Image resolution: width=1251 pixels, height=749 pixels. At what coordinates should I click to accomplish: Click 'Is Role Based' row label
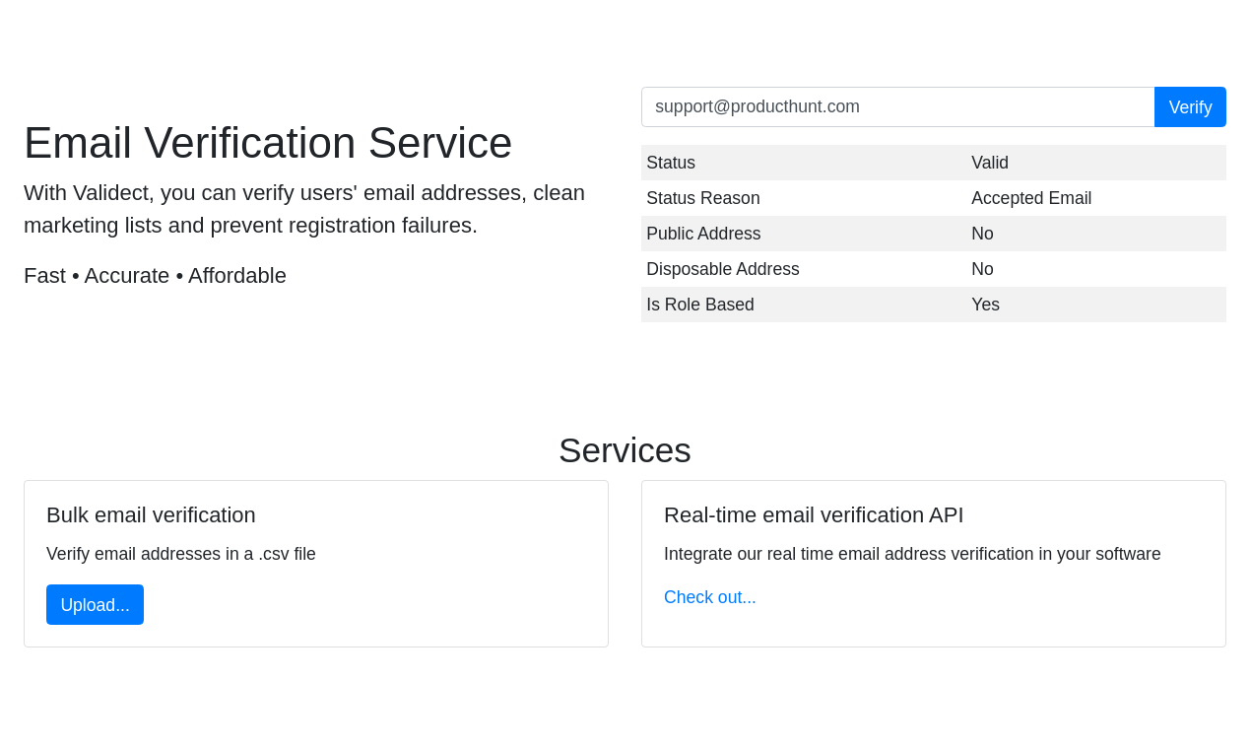tap(700, 305)
